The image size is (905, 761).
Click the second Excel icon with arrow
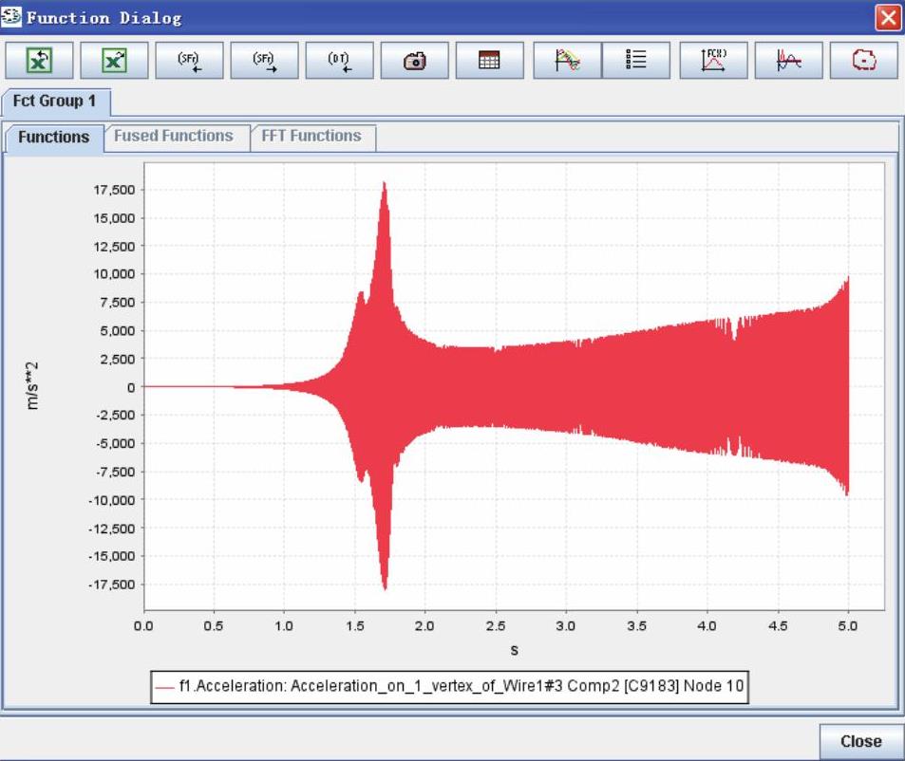[114, 60]
